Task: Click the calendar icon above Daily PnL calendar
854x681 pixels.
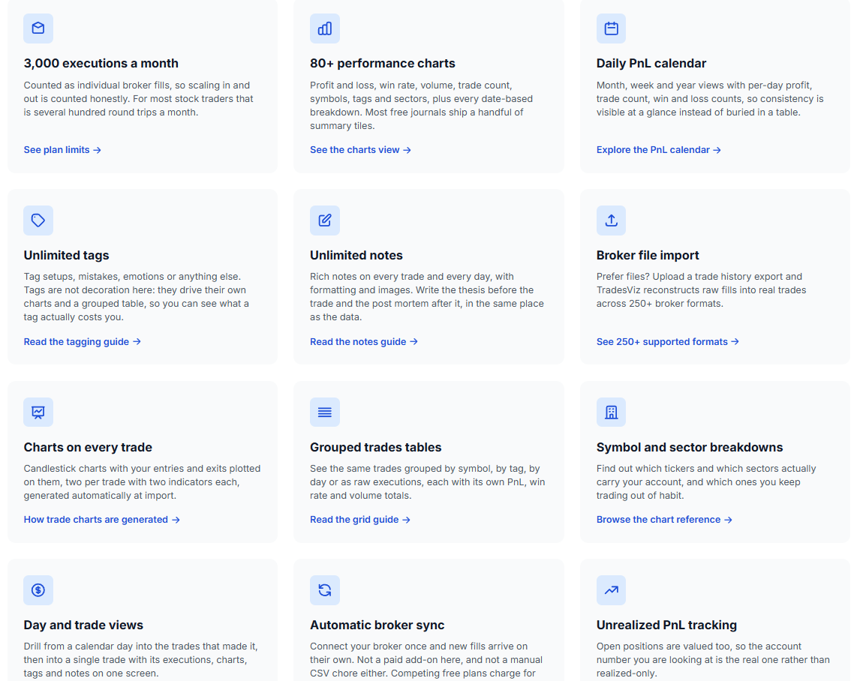Action: [611, 28]
